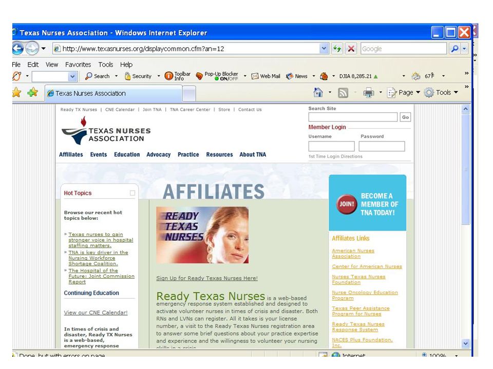The height and width of the screenshot is (369, 493).
Task: Click the RSS feeds icon
Action: pyautogui.click(x=343, y=93)
